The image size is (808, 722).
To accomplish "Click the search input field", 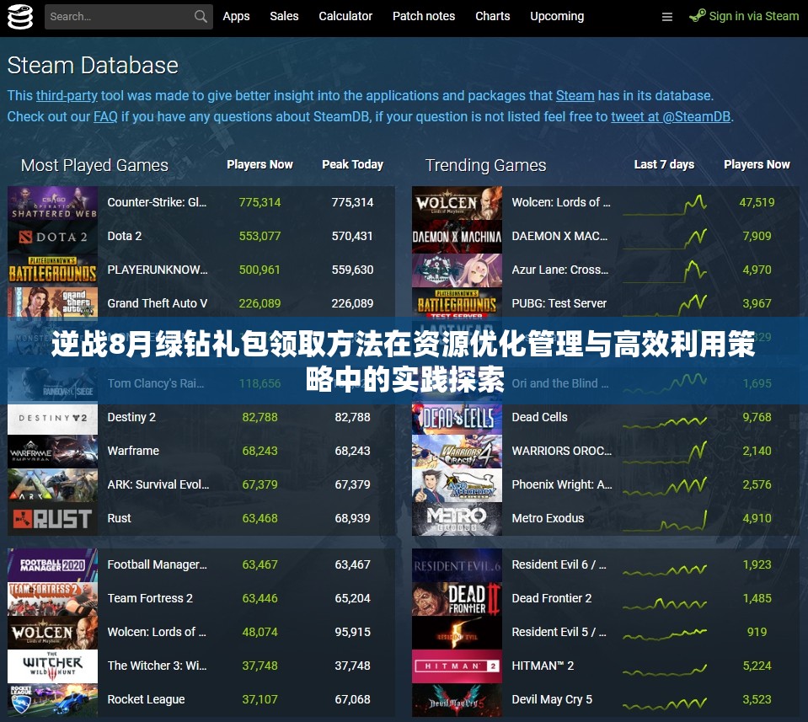I will pos(118,16).
